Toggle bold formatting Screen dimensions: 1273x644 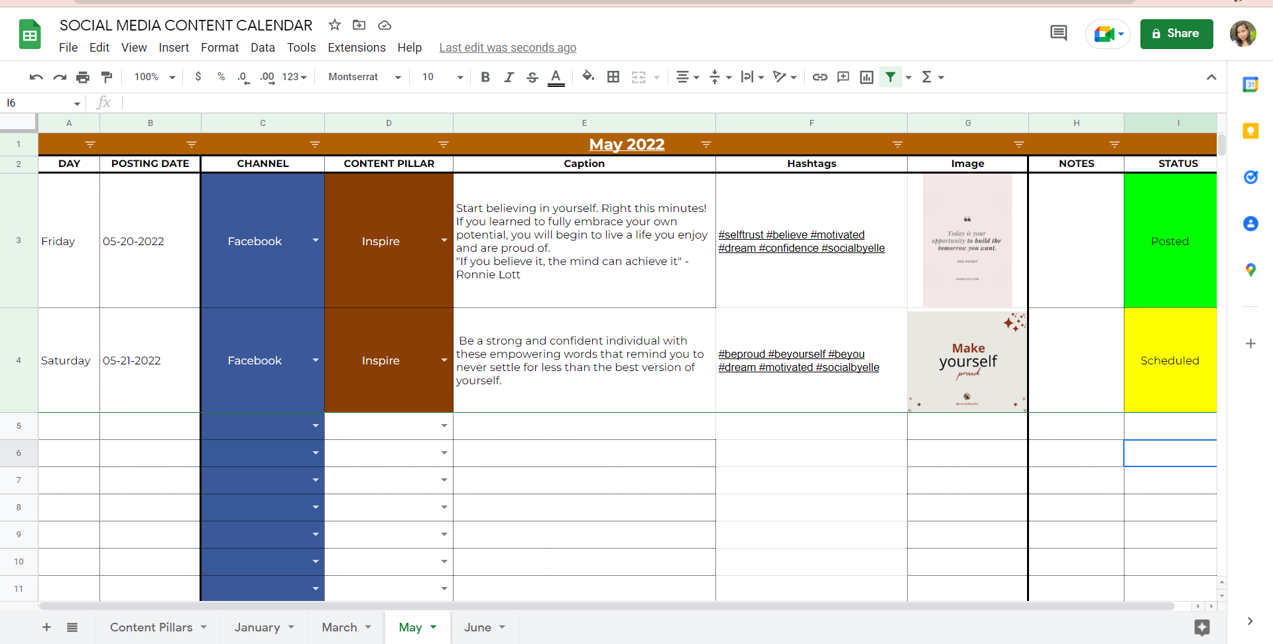pos(485,78)
